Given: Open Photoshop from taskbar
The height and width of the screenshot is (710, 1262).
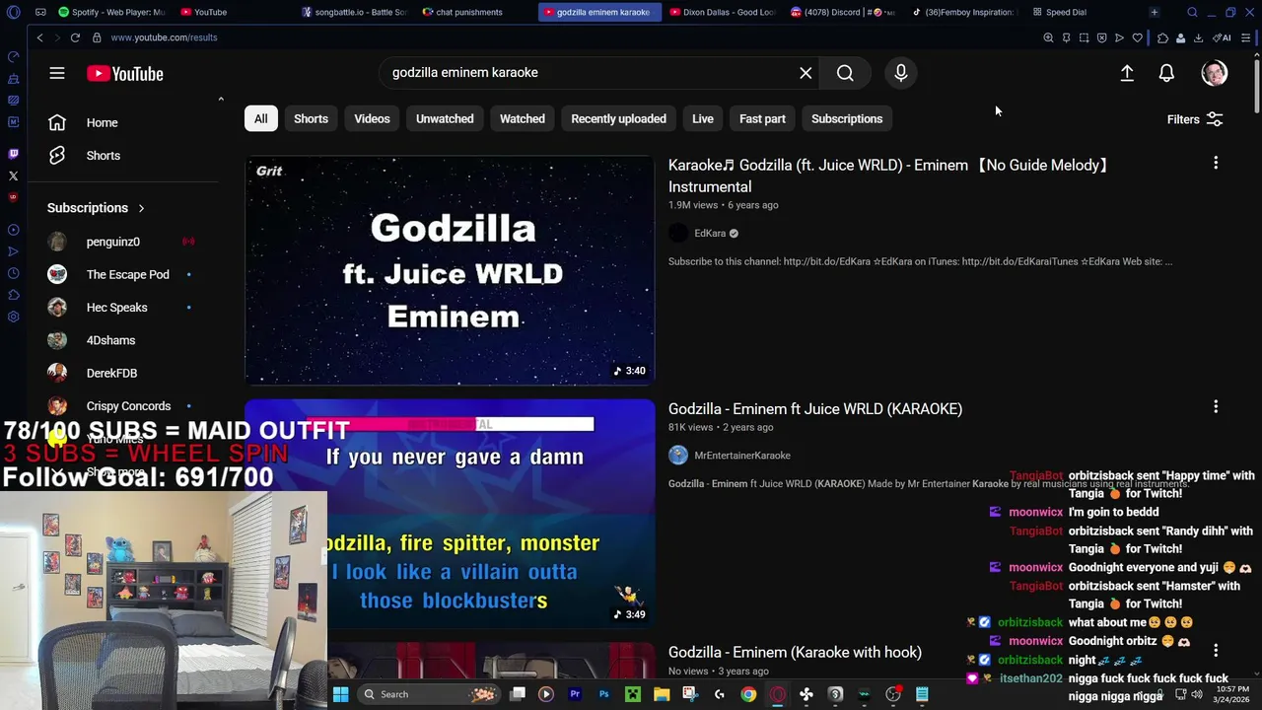Looking at the screenshot, I should coord(603,694).
